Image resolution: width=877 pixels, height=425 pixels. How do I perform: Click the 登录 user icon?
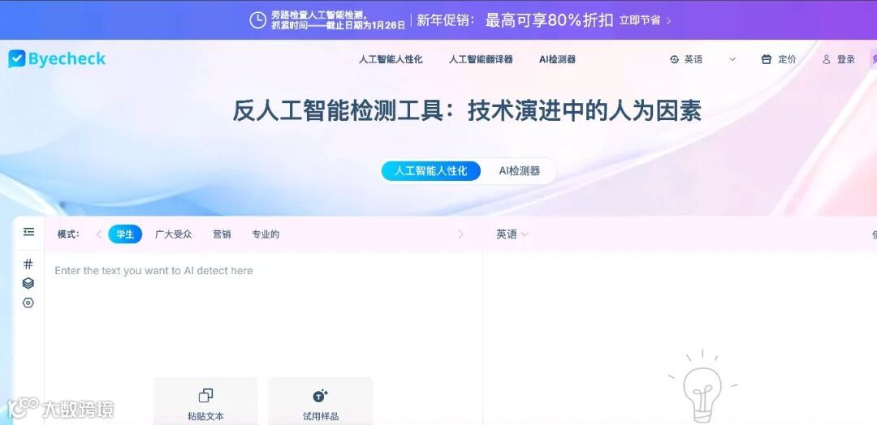coord(826,59)
